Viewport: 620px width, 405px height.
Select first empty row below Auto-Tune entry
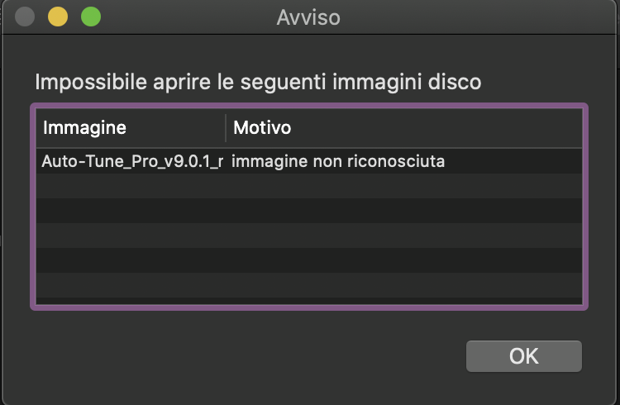(309, 186)
